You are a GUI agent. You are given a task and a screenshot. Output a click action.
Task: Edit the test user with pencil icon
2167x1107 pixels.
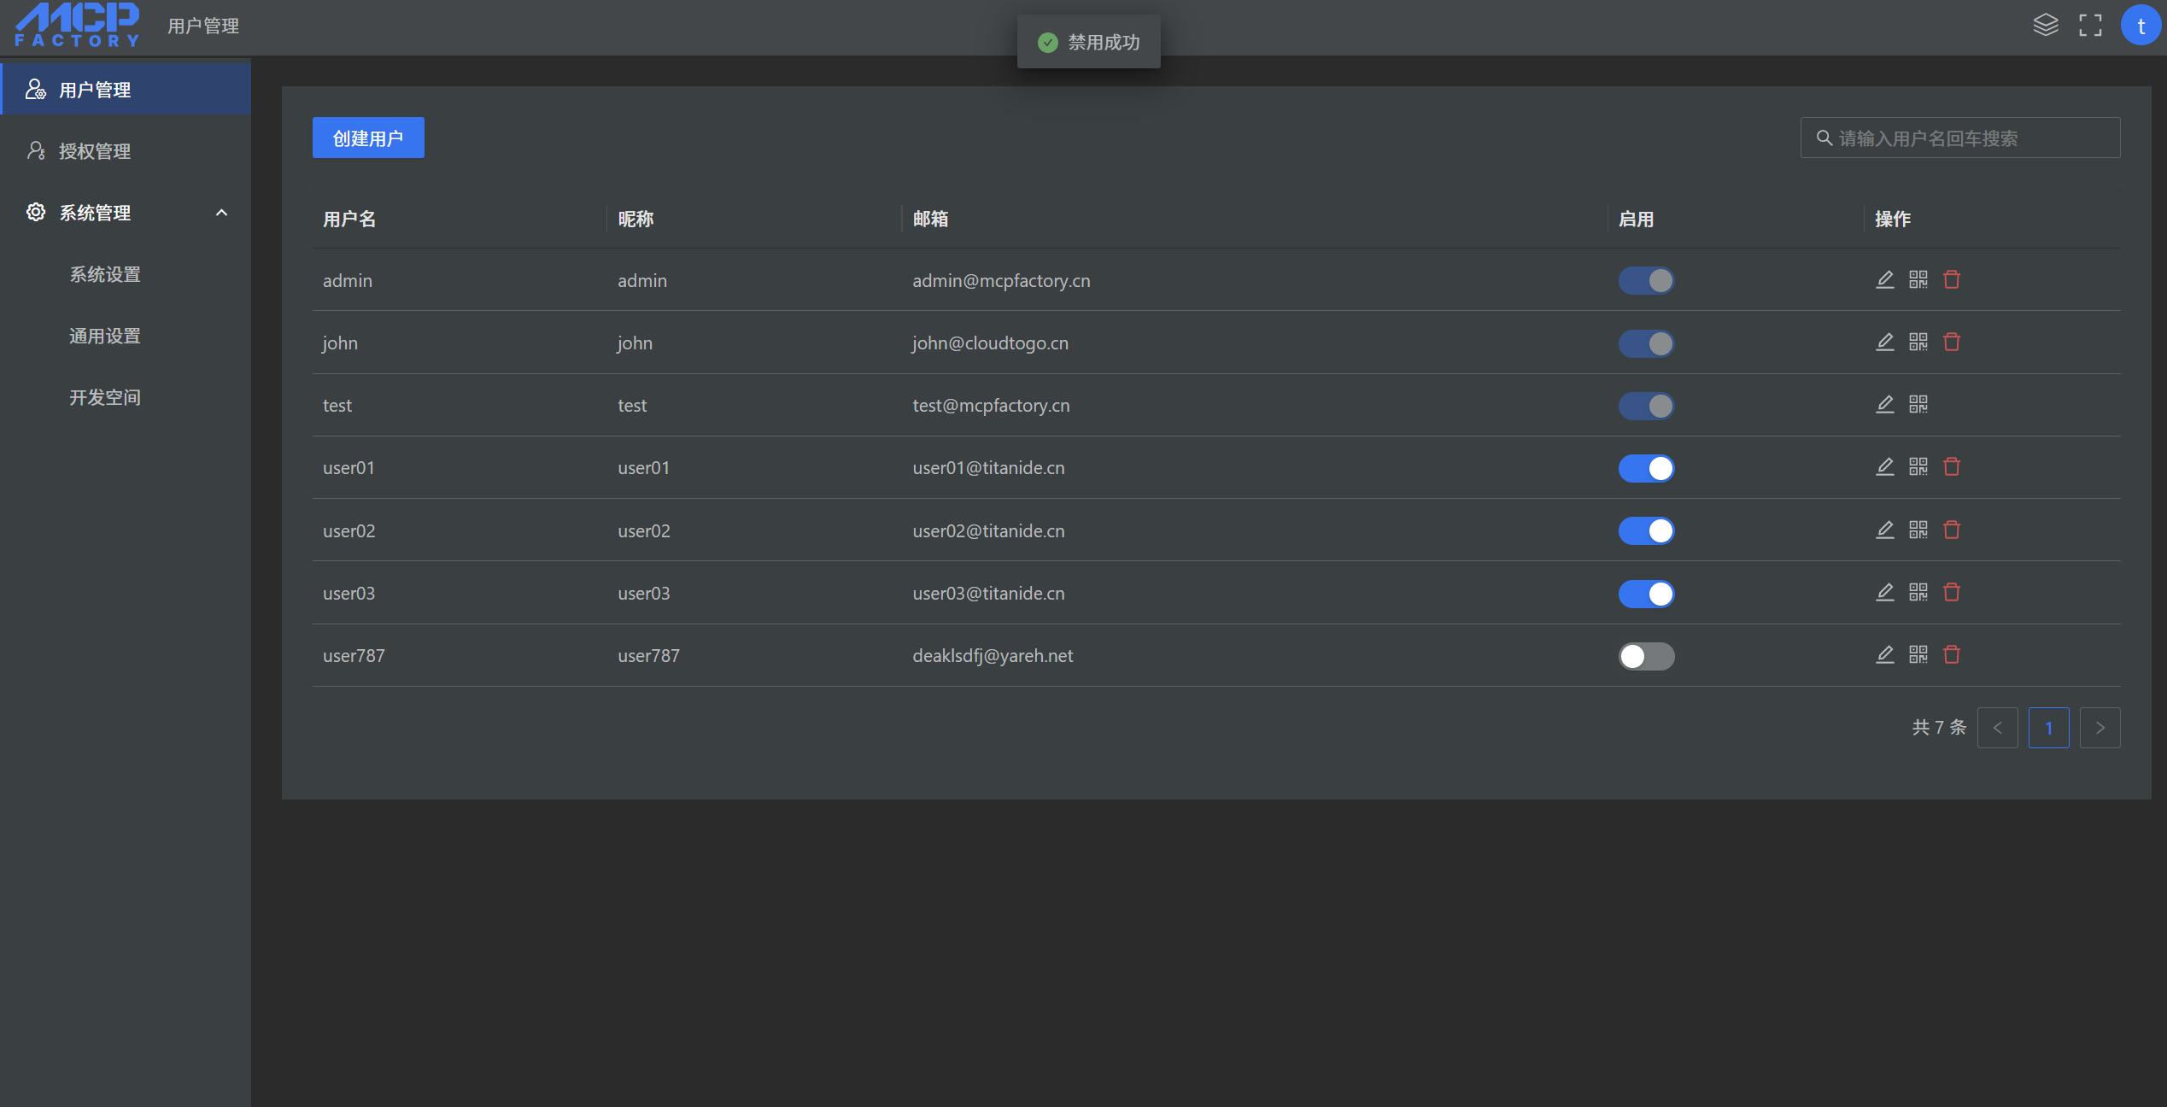click(1884, 405)
